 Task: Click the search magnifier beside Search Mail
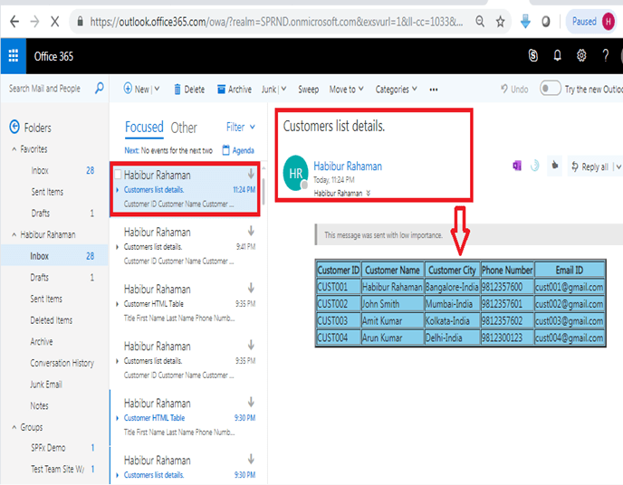click(100, 88)
